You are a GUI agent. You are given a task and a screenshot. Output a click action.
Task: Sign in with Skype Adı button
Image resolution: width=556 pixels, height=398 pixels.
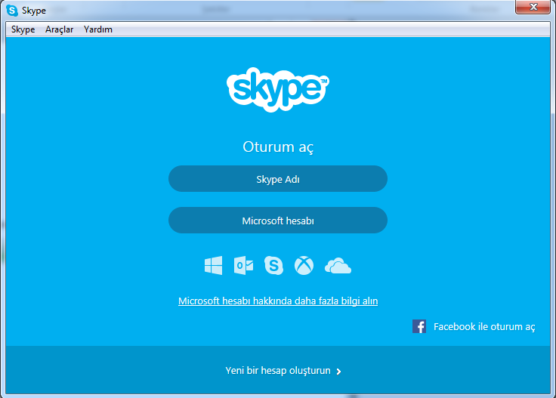(278, 179)
